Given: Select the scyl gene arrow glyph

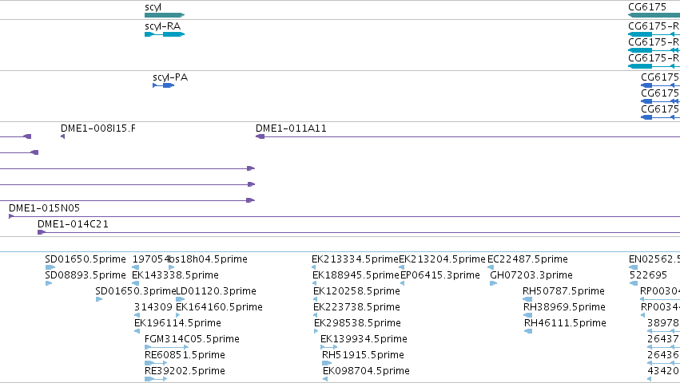Looking at the screenshot, I should 165,15.
